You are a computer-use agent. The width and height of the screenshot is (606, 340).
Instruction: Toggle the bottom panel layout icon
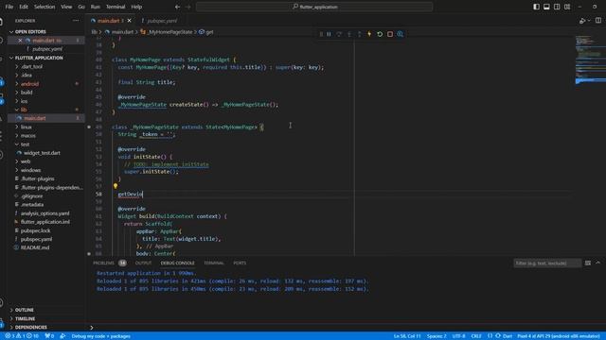point(546,7)
